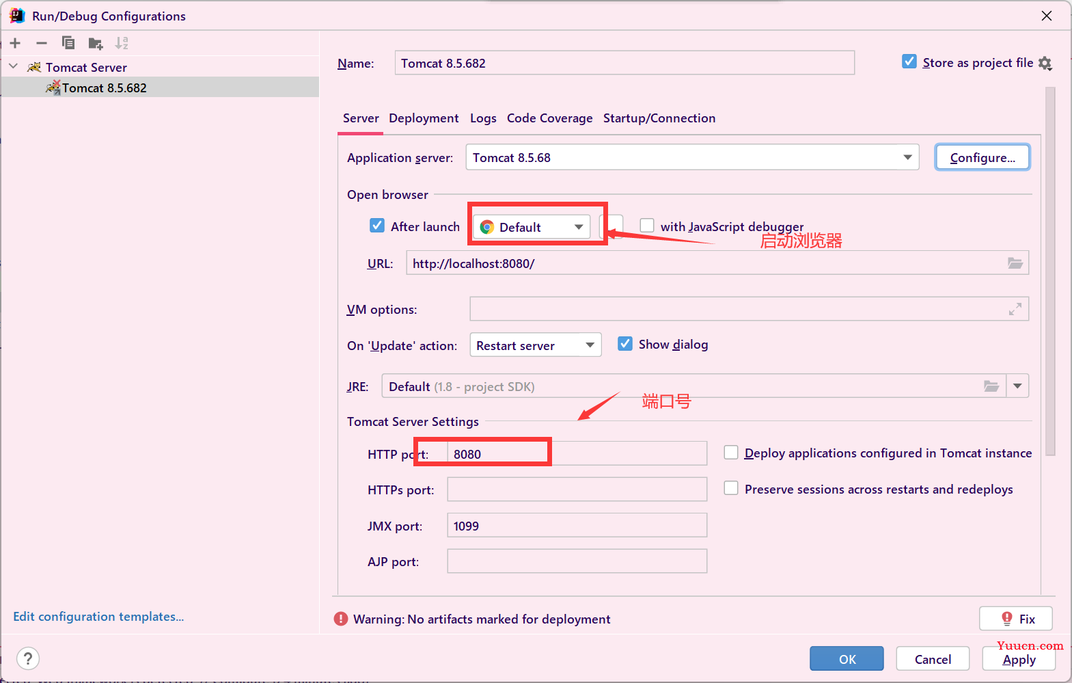Enable the with JavaScript debugger option
The width and height of the screenshot is (1072, 683).
[647, 226]
